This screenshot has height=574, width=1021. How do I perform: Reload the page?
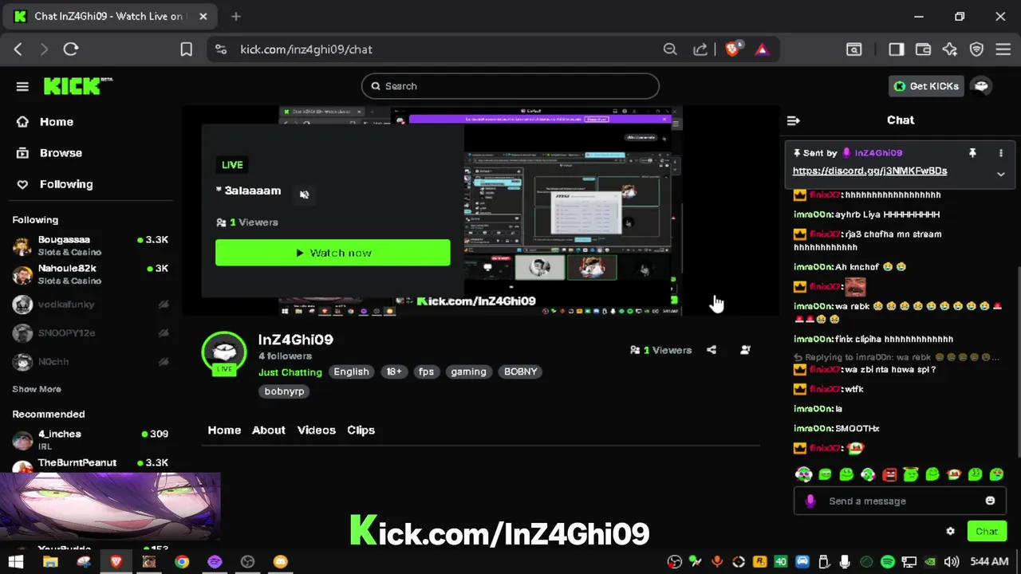pos(71,49)
